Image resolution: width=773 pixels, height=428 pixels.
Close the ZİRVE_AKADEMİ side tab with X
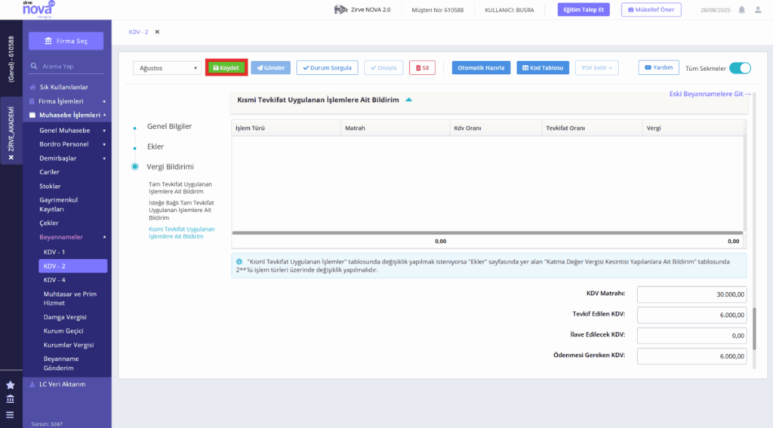pos(11,157)
